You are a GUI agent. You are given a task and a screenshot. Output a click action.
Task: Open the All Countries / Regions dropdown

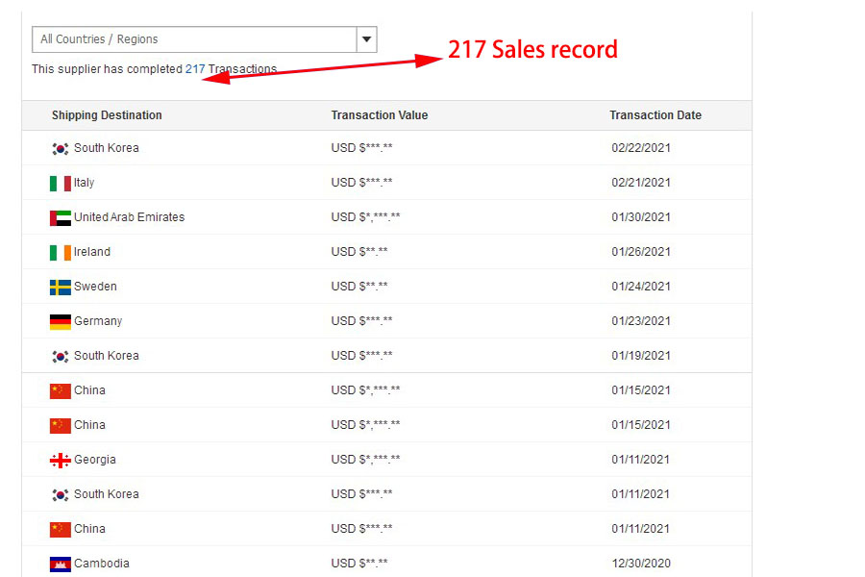pyautogui.click(x=193, y=39)
